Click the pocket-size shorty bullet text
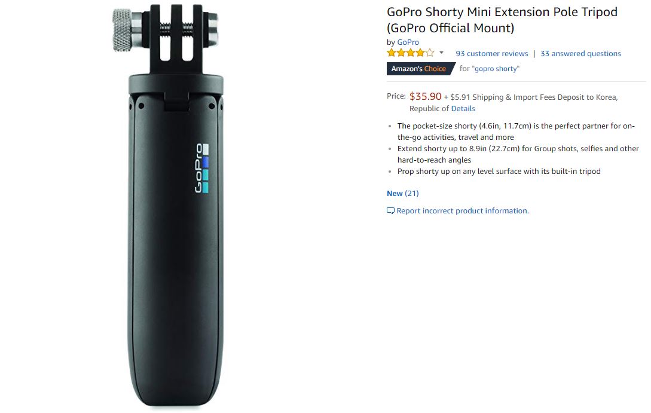Screen dimensions: 651x413 point(516,131)
